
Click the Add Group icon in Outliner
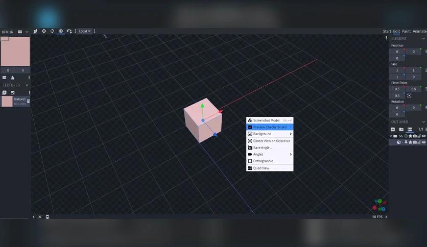click(401, 130)
